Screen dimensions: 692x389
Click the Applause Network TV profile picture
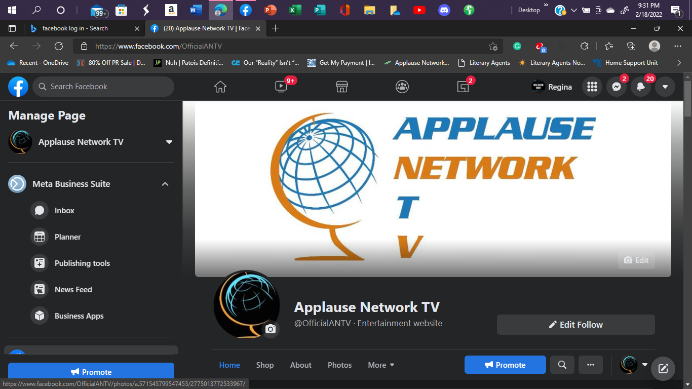pyautogui.click(x=246, y=304)
